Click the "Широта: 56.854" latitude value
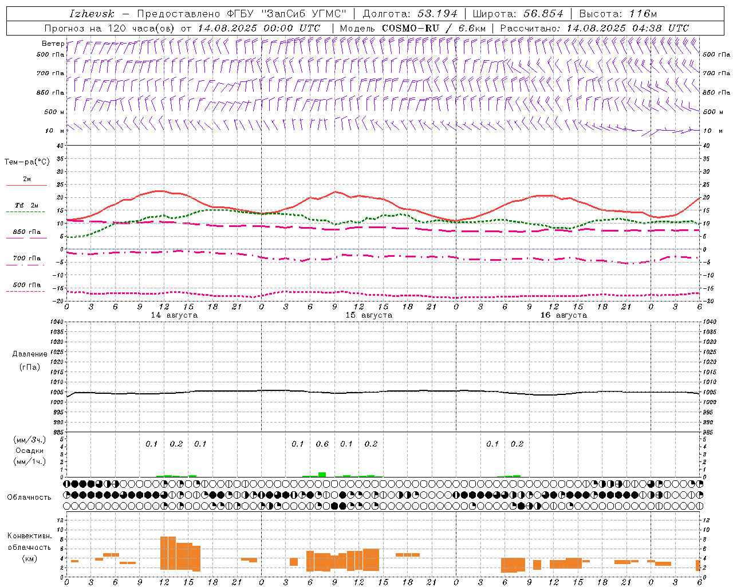Screen dimensions: 733x587 tap(518, 14)
